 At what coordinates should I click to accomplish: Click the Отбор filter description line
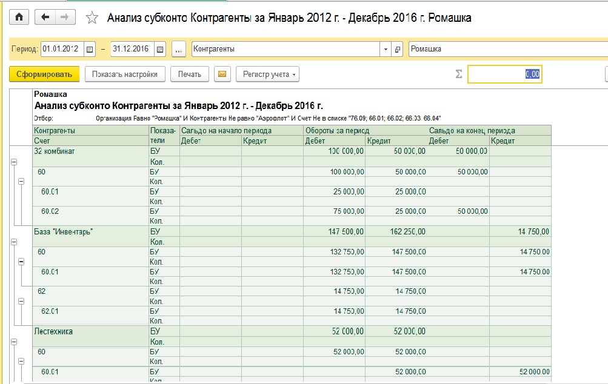click(237, 118)
